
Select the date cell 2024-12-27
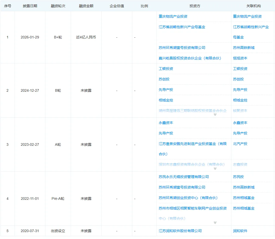tap(30, 91)
